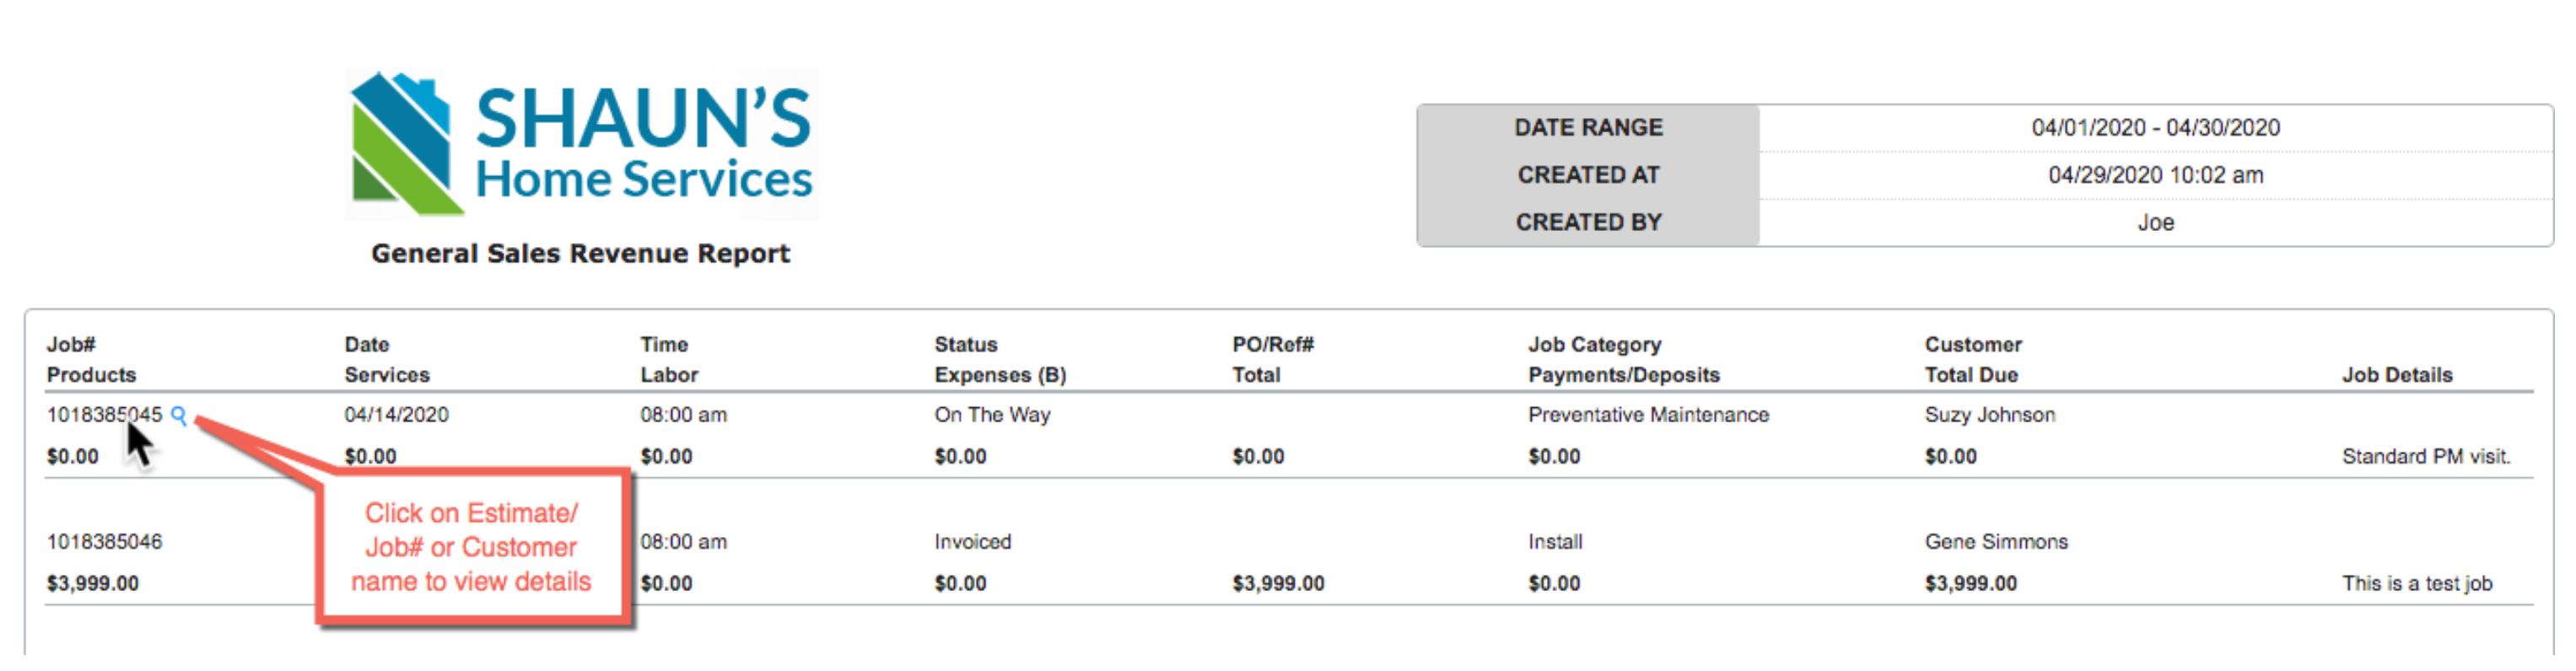This screenshot has height=671, width=2576.
Task: Click the Job Details column header
Action: click(x=2396, y=375)
